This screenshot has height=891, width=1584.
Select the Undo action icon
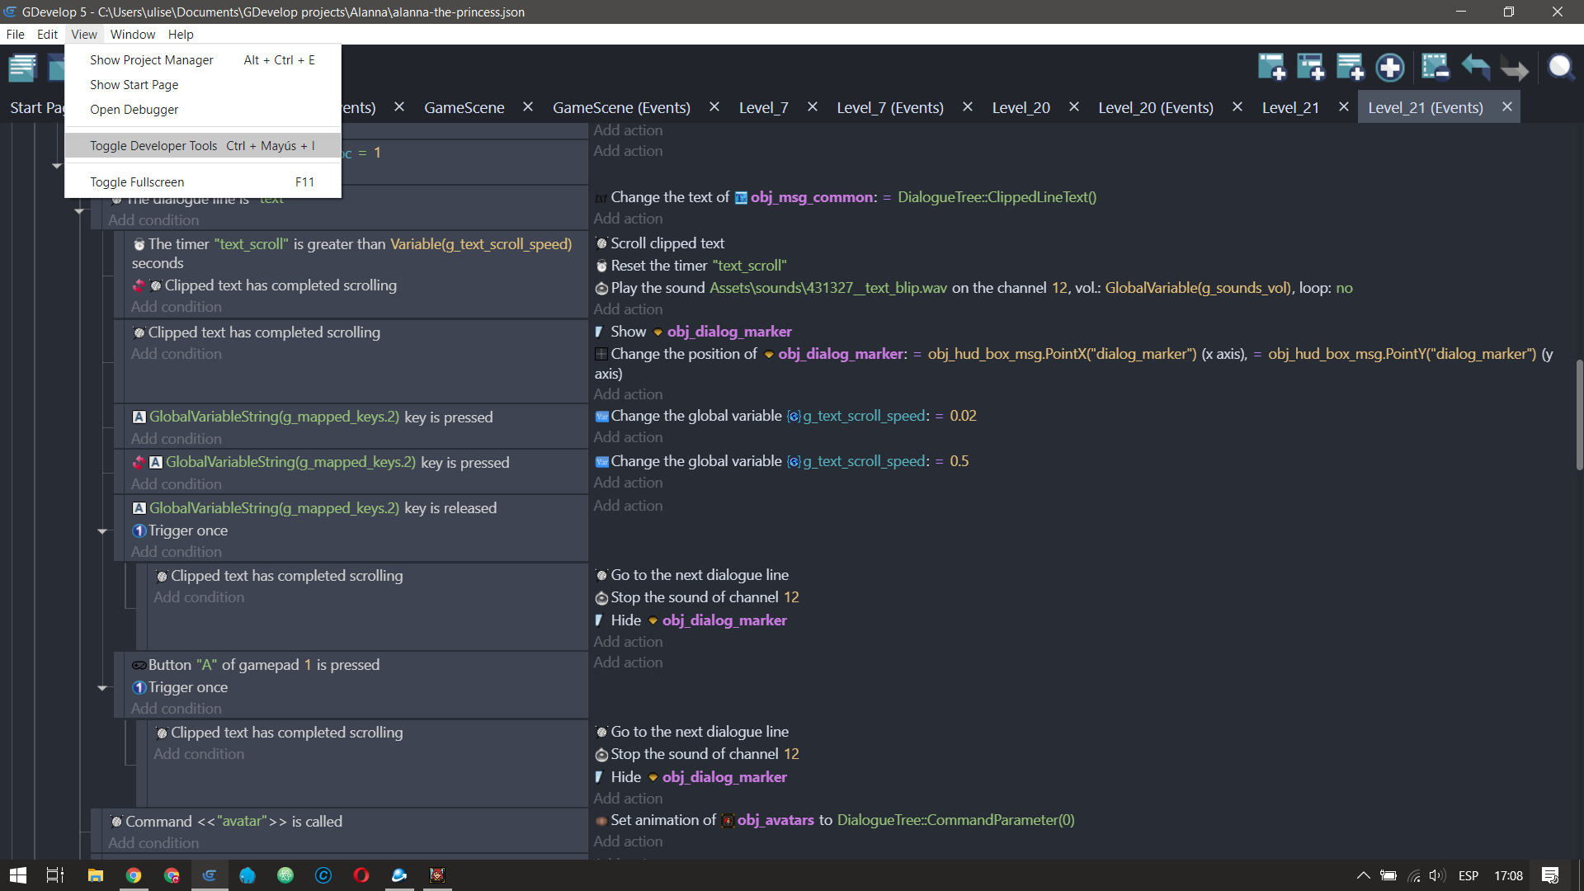point(1475,68)
